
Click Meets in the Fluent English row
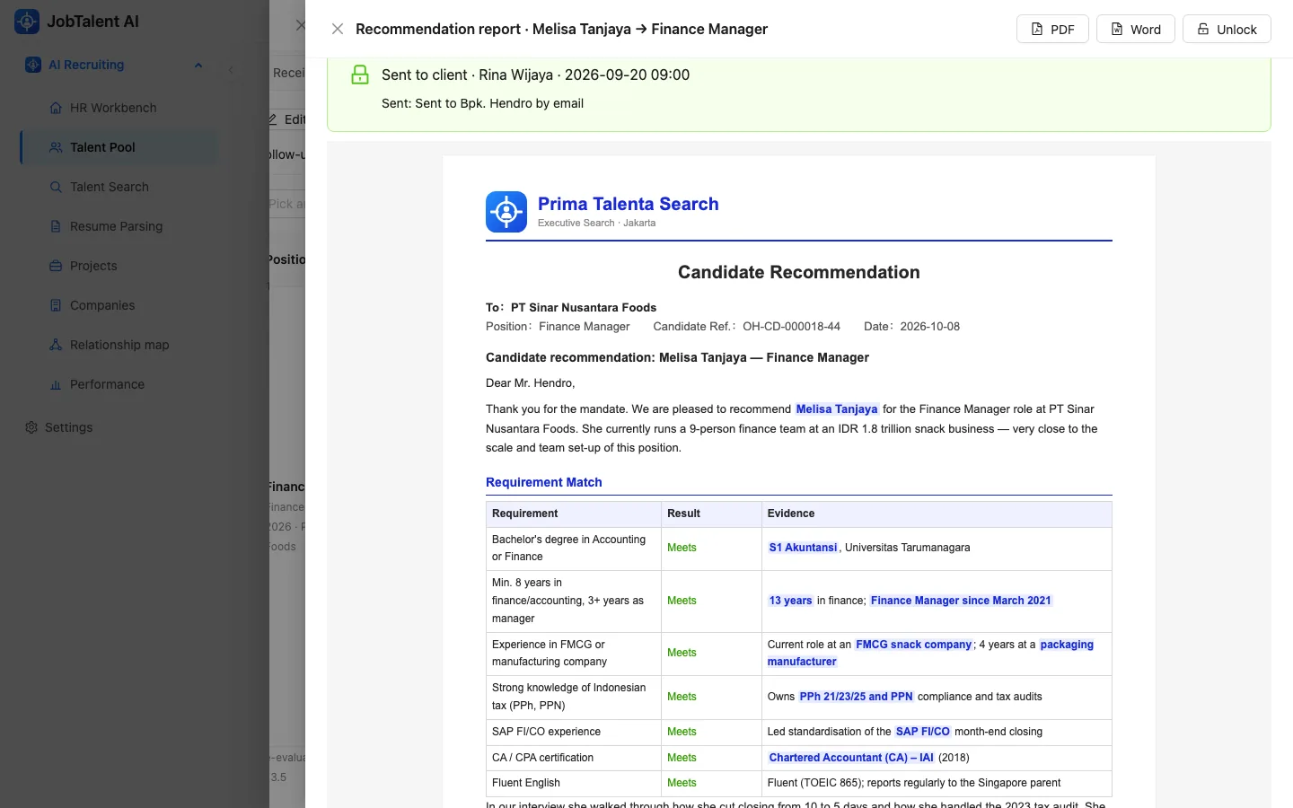(682, 783)
